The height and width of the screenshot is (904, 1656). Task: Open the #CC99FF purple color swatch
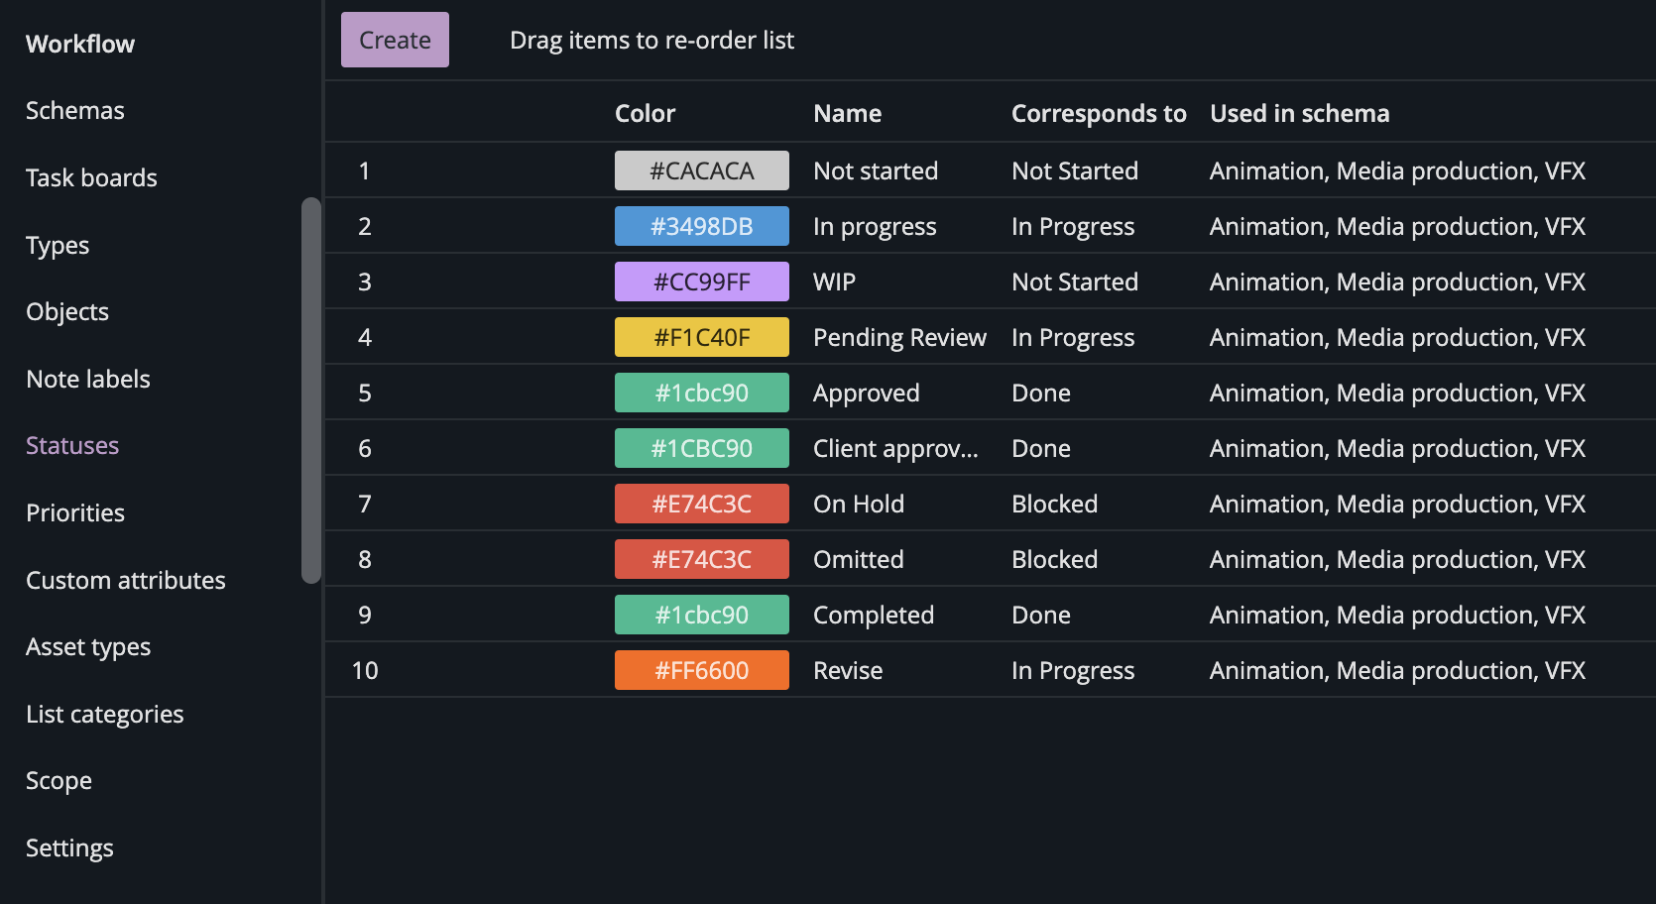701,282
